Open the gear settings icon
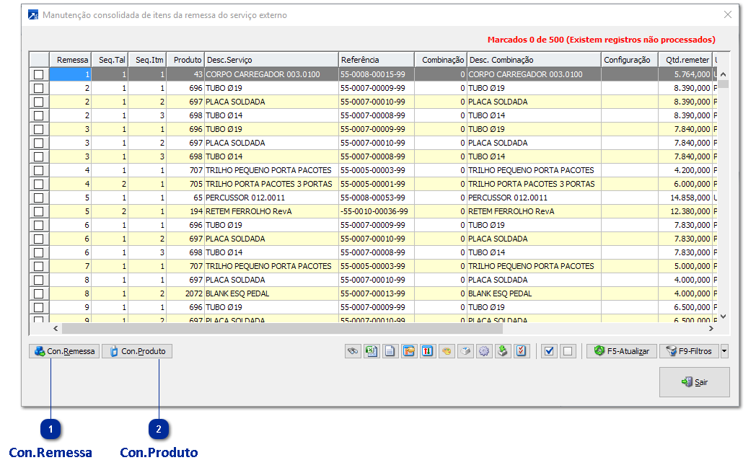The image size is (756, 473). (483, 351)
